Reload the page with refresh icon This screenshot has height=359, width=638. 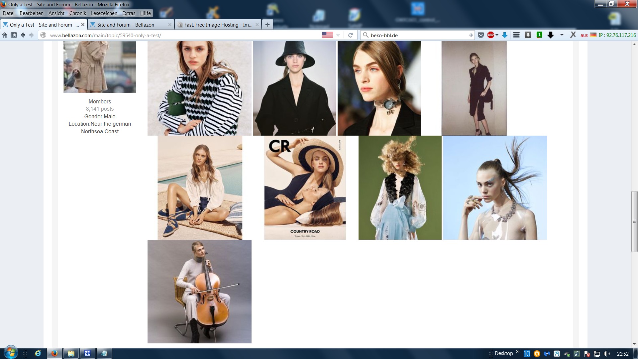(x=350, y=35)
